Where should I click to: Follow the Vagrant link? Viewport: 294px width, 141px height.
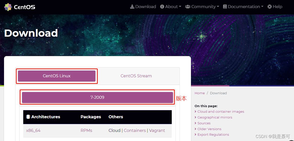coord(157,130)
